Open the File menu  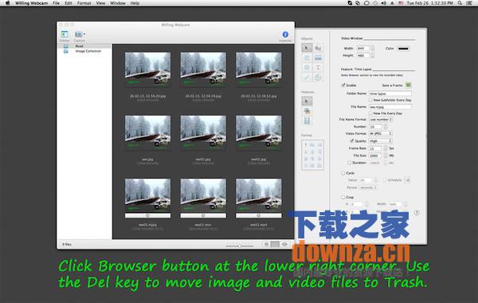point(56,3)
